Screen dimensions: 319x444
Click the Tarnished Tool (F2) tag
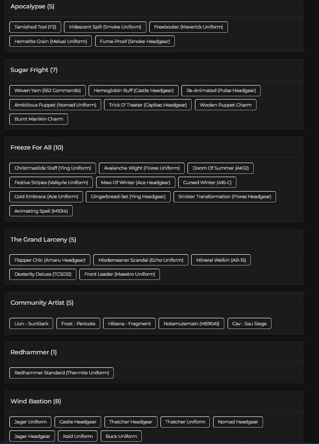(35, 27)
